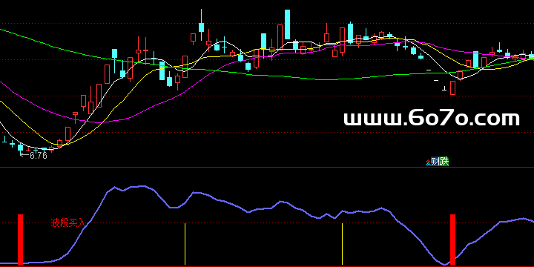Click the red buy-signal bar before 波段买入 text
Screen dimensions: 534x267
tap(21, 239)
